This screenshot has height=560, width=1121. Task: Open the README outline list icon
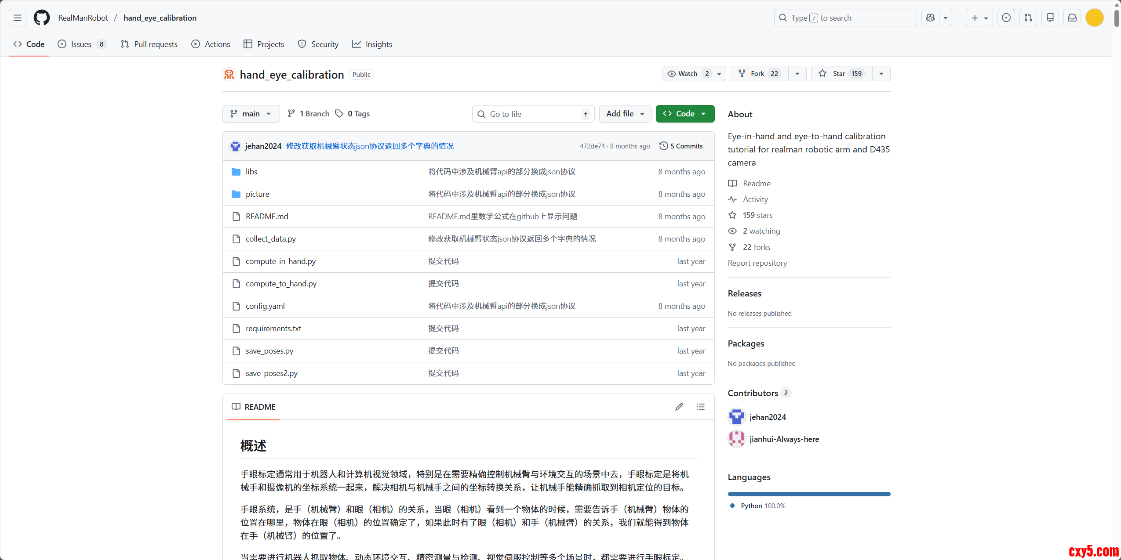click(701, 407)
